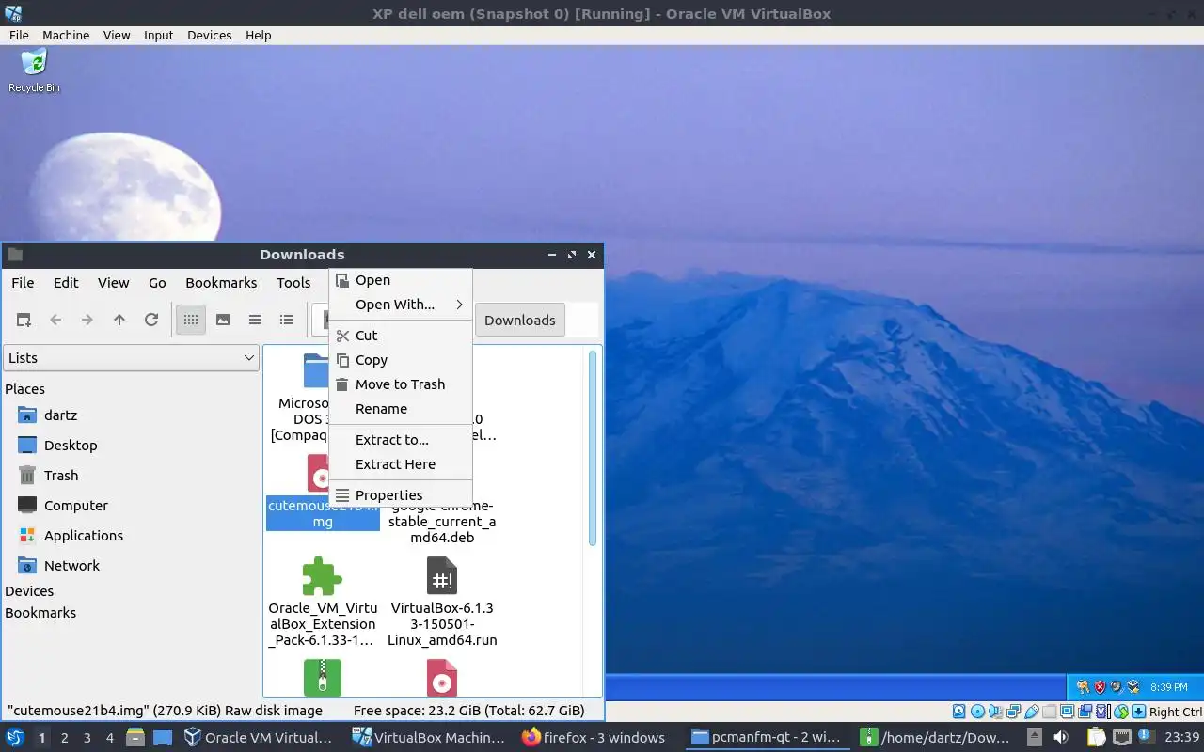This screenshot has height=752, width=1204.
Task: Select the green zip archive icon
Action: point(323,678)
